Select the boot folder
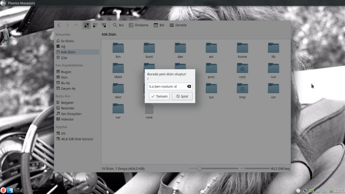 pos(149,51)
